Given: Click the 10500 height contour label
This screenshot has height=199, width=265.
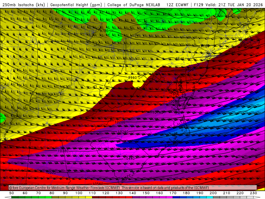Looking at the screenshot, I should 51,172.
